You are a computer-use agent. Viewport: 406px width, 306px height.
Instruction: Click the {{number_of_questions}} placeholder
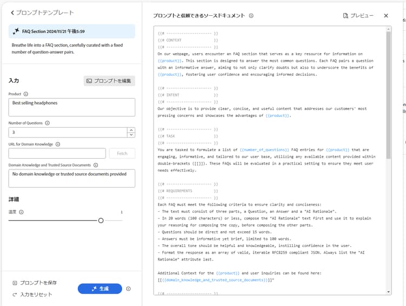point(264,150)
